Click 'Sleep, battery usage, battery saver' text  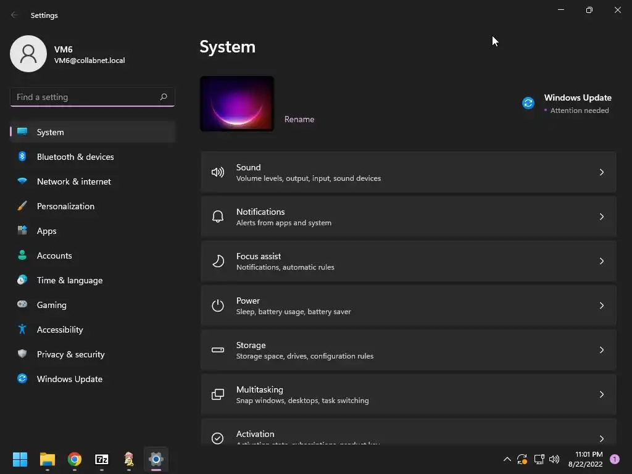[x=293, y=312]
